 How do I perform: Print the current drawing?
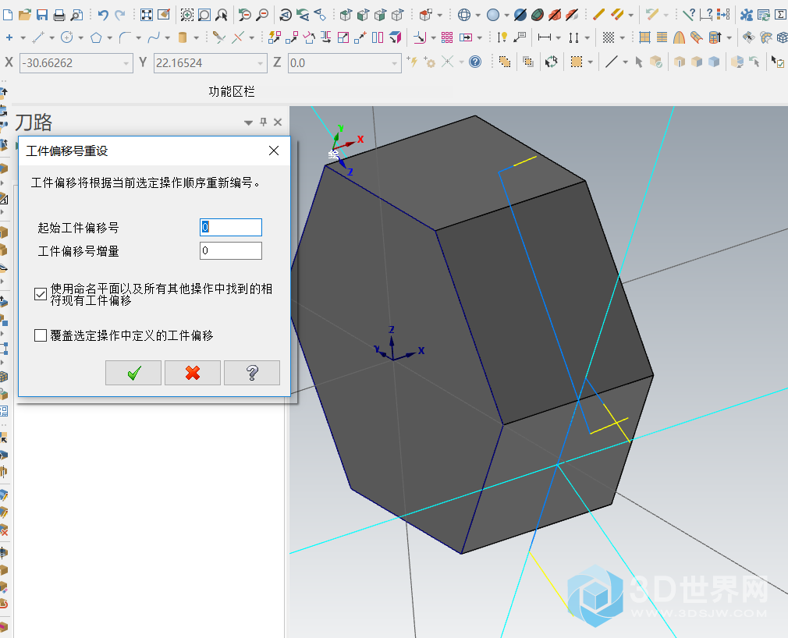tap(59, 15)
